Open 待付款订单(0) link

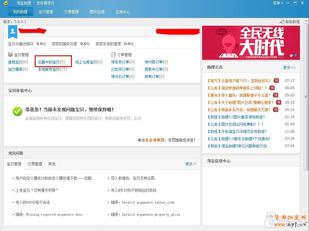coord(156,62)
